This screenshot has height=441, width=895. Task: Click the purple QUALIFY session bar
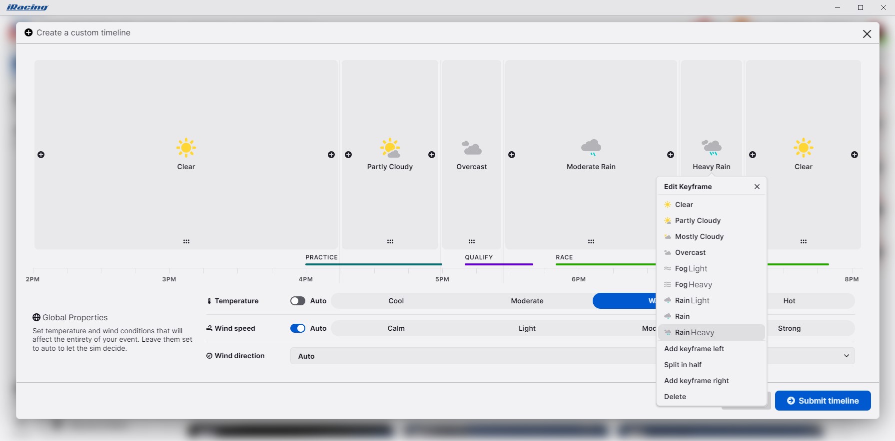pos(498,264)
